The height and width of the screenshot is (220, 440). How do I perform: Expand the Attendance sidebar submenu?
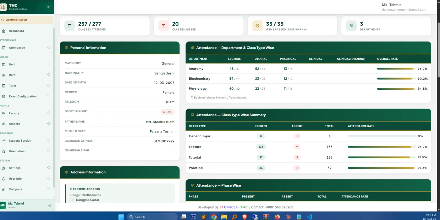tap(49, 48)
